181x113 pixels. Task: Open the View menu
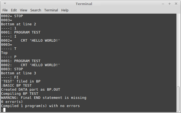pyautogui.click(x=24, y=10)
